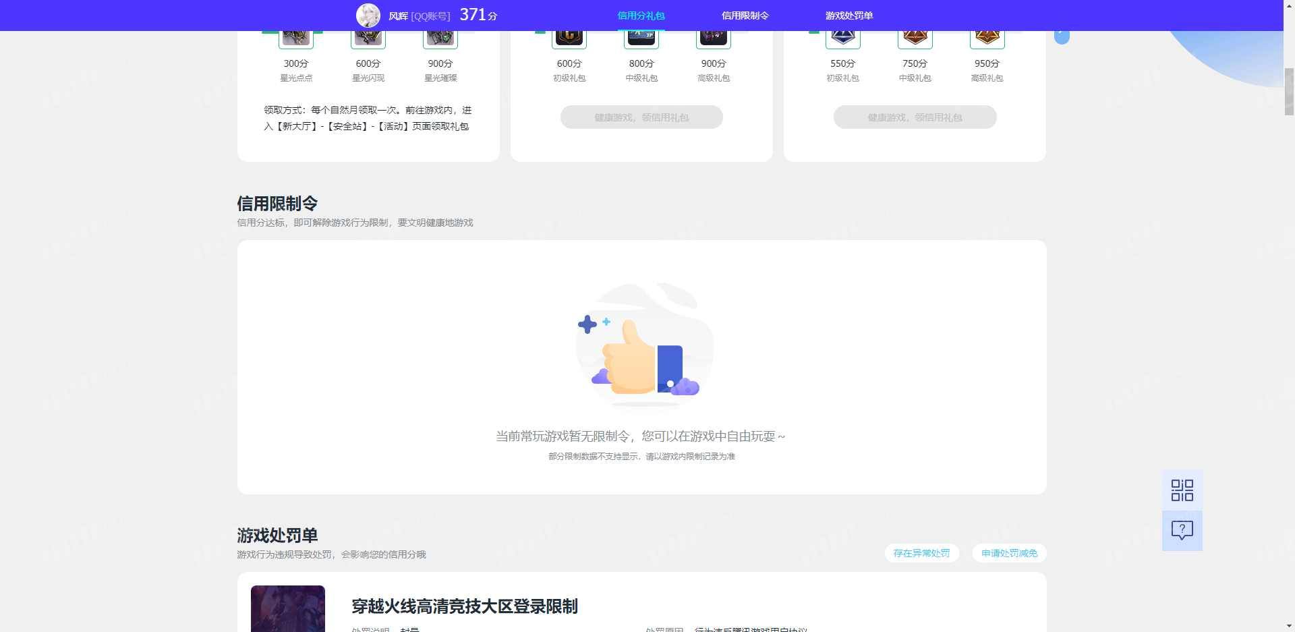The image size is (1295, 632).
Task: Click 信用分达标 subtitle text
Action: [x=355, y=223]
